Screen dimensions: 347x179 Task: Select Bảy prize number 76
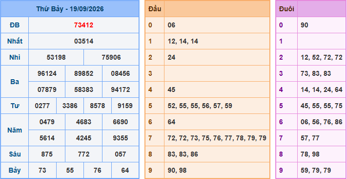tap(98, 170)
